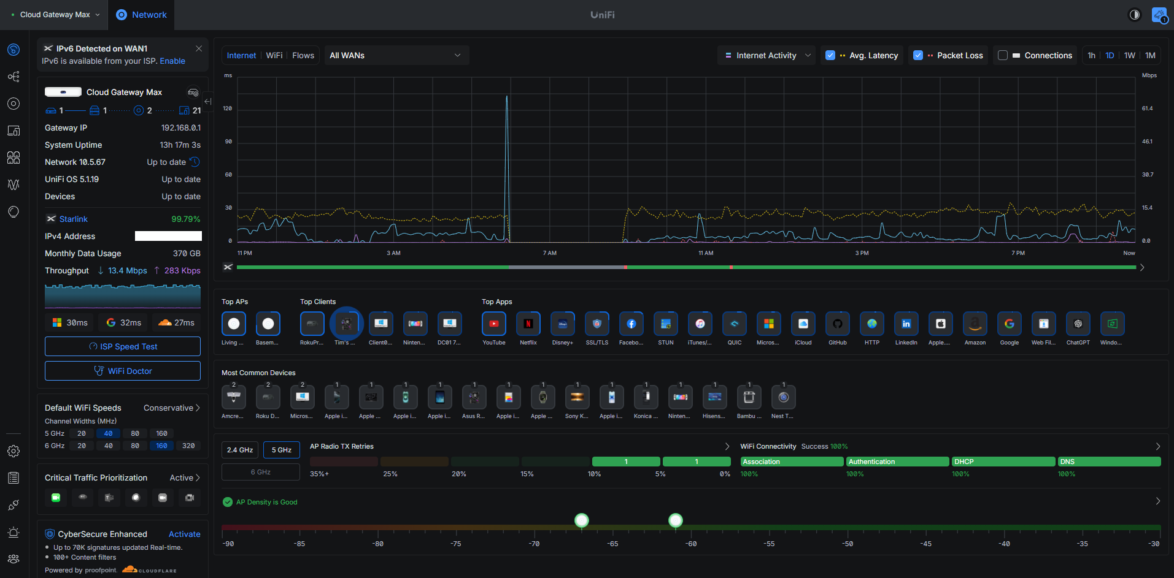Click the ChatGPT app icon
The image size is (1174, 578).
(x=1078, y=324)
